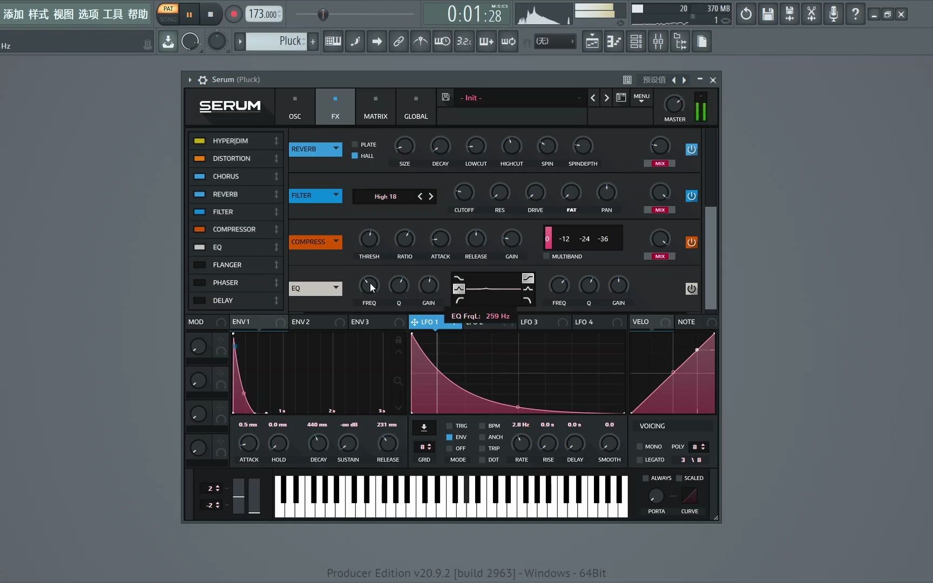Open the Mixer view icon
The width and height of the screenshot is (933, 583).
658,42
